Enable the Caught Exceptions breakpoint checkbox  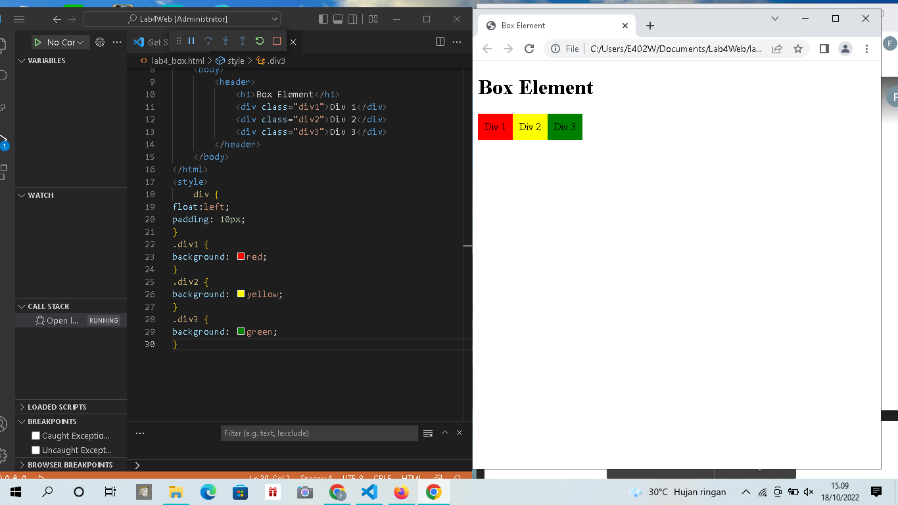coord(35,435)
